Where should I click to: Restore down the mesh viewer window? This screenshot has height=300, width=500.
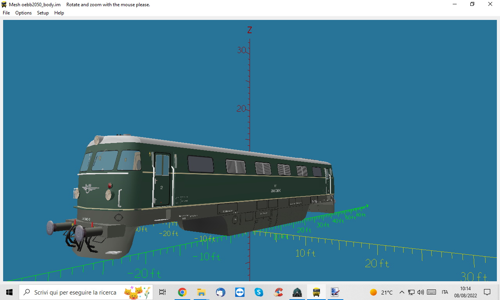coord(472,4)
